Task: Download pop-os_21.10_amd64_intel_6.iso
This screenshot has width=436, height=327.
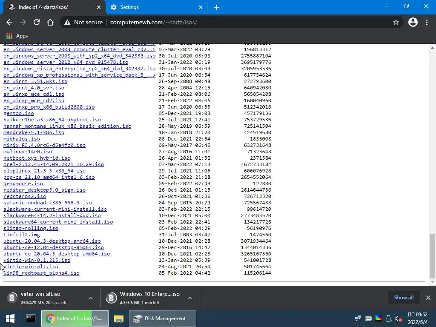Action: coord(49,178)
